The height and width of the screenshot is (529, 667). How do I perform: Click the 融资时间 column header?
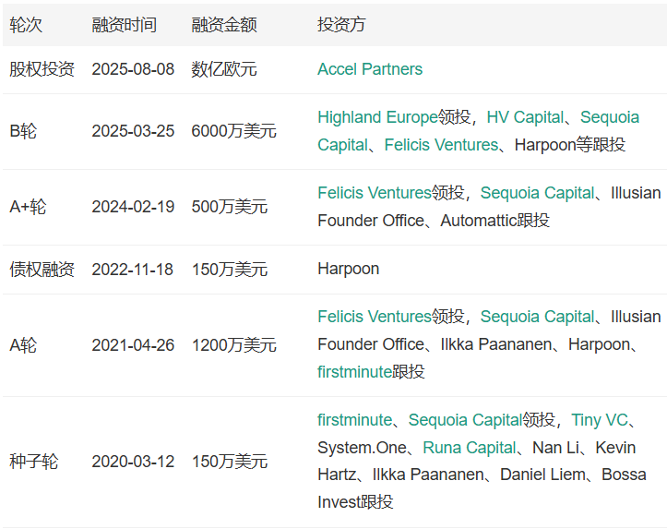(x=124, y=25)
